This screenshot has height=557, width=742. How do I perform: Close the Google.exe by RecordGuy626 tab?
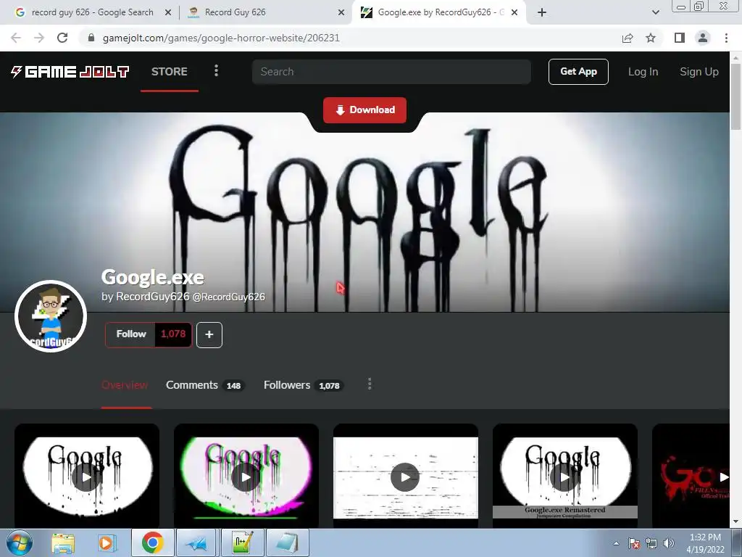[x=514, y=12]
